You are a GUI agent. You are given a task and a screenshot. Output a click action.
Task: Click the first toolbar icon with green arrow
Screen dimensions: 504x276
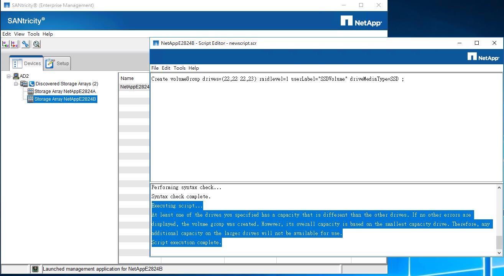point(5,44)
